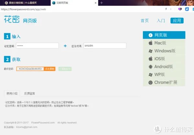Click the Windows flag icon beside WP版

click(150, 75)
